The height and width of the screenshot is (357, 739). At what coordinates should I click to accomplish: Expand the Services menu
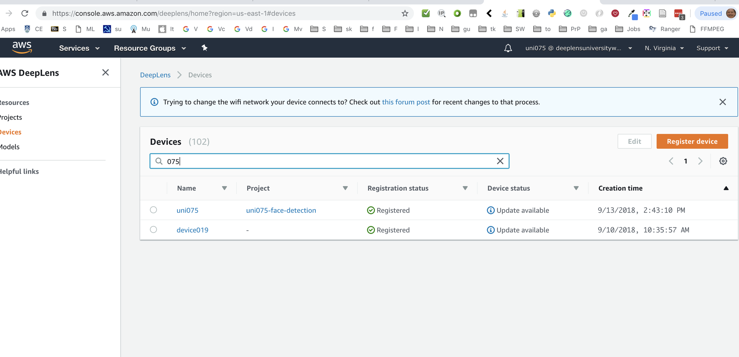pos(79,48)
